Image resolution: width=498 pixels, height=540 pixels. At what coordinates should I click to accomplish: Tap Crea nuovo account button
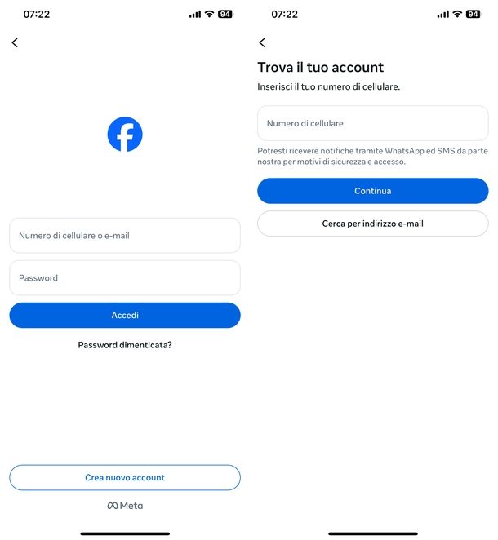pyautogui.click(x=125, y=478)
